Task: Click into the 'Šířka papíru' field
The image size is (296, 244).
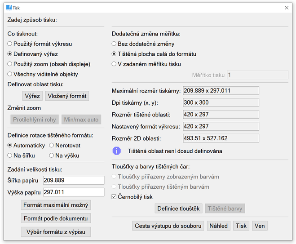Action: click(73, 180)
